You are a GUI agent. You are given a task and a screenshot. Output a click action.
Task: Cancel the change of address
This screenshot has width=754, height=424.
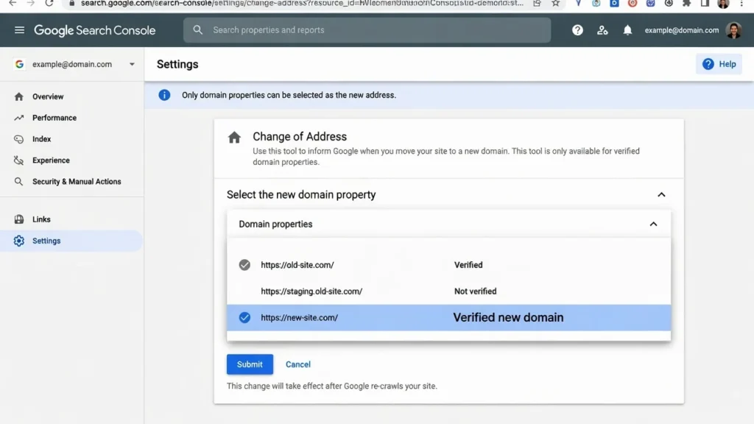click(x=298, y=364)
